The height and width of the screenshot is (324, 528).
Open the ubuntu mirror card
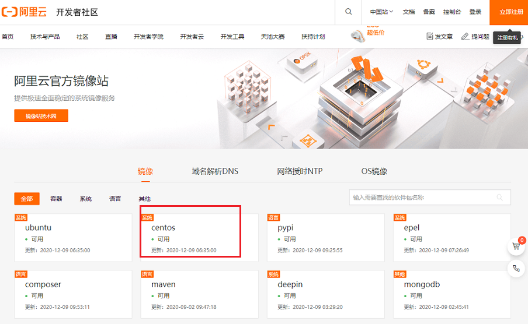tap(73, 238)
